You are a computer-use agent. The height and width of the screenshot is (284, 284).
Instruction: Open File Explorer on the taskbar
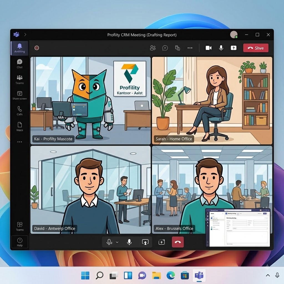click(x=156, y=275)
